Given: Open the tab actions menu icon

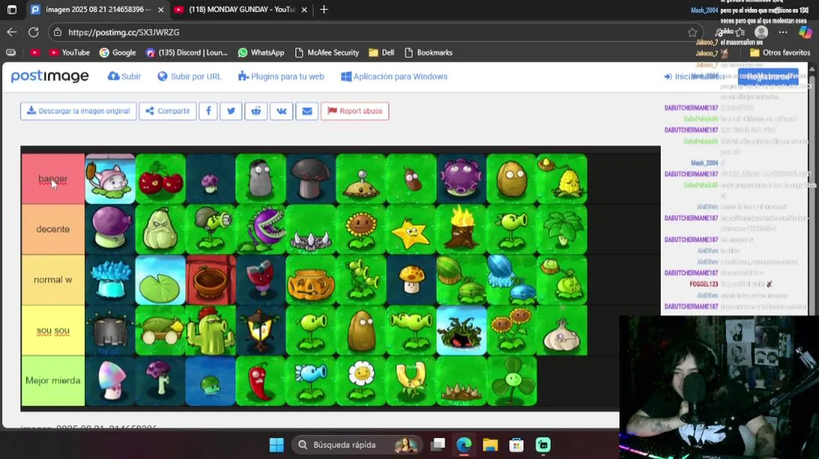Looking at the screenshot, I should tap(11, 10).
